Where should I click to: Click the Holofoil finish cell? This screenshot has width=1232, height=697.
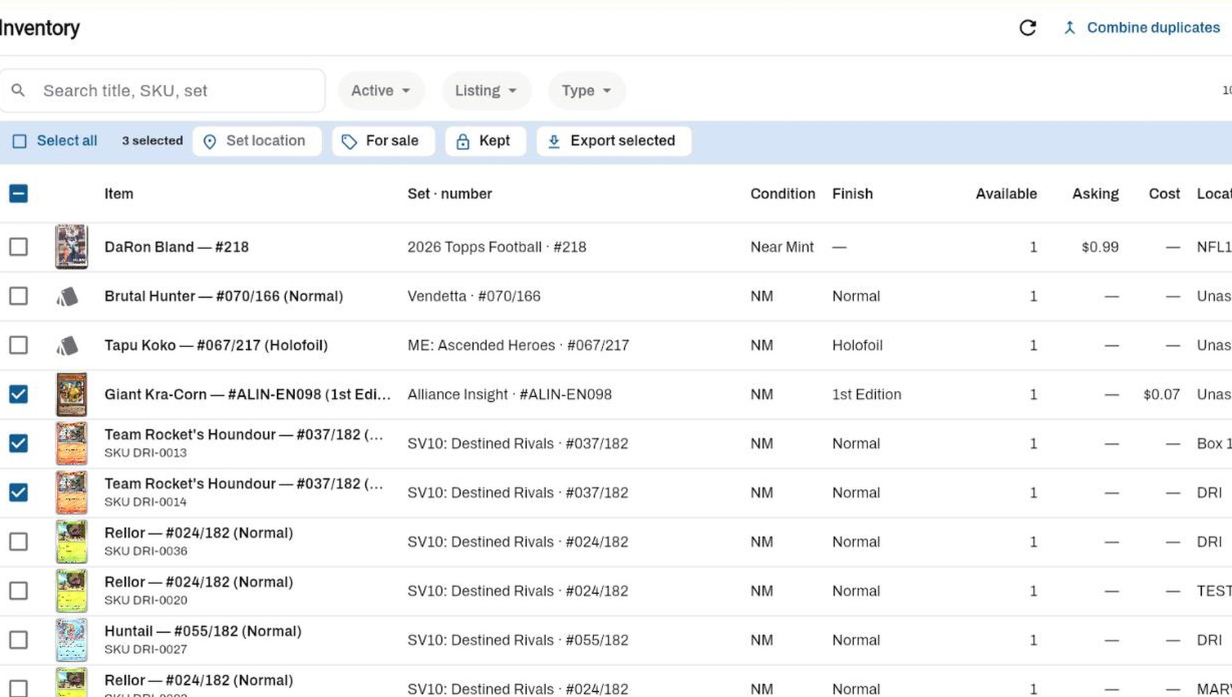tap(857, 345)
